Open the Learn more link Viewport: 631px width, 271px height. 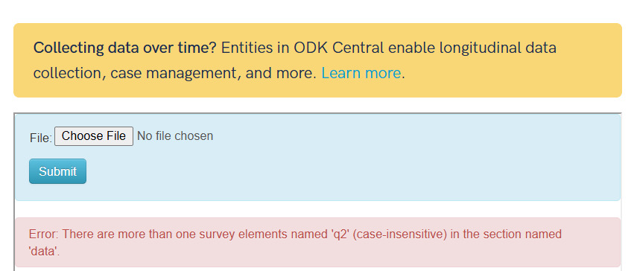coord(361,73)
